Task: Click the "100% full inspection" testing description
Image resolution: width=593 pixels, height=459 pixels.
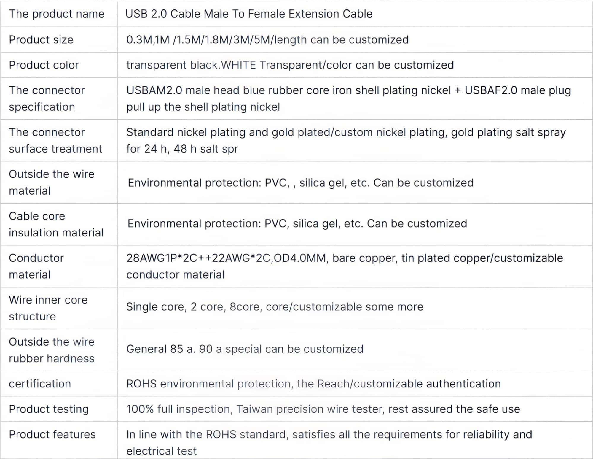Action: 323,409
